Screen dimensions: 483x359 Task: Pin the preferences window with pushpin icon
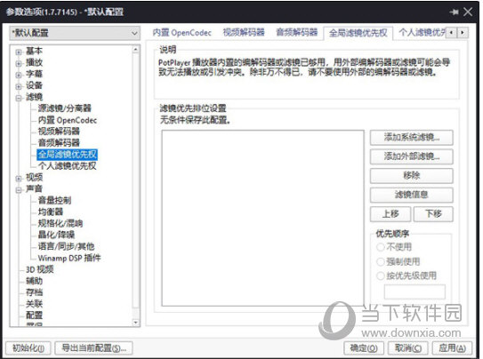click(x=454, y=12)
